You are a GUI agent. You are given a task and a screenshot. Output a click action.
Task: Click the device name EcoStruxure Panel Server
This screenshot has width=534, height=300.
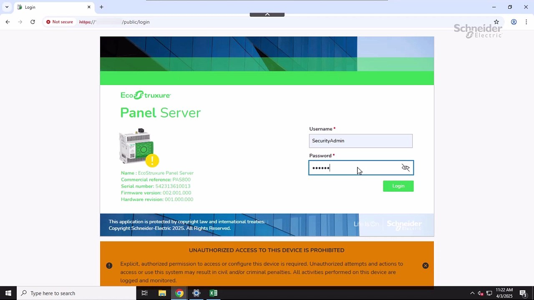pos(166,173)
